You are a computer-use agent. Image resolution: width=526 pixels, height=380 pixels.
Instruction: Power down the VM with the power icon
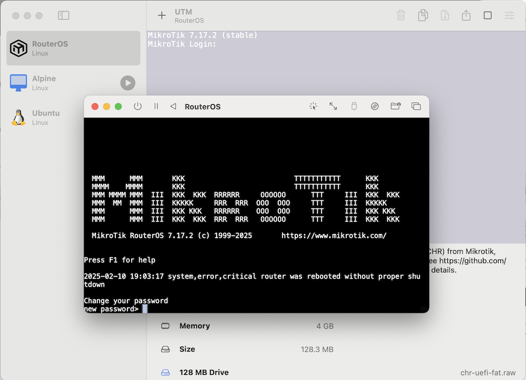point(137,106)
